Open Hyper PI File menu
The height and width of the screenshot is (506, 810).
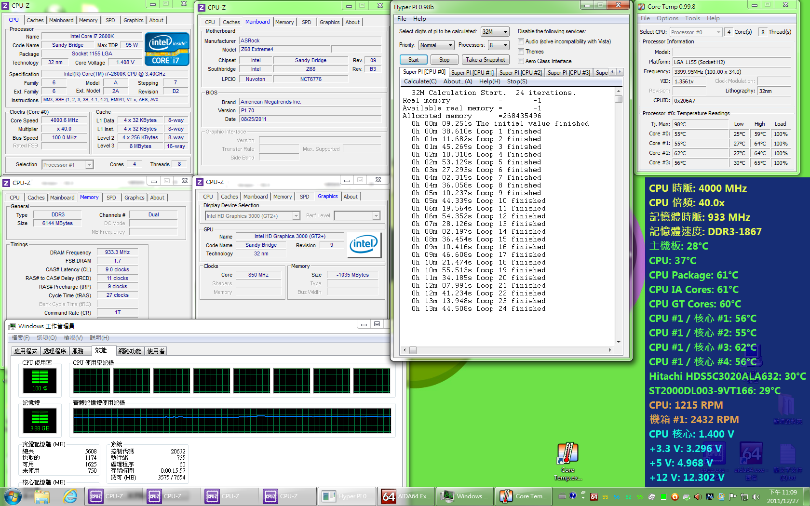402,19
